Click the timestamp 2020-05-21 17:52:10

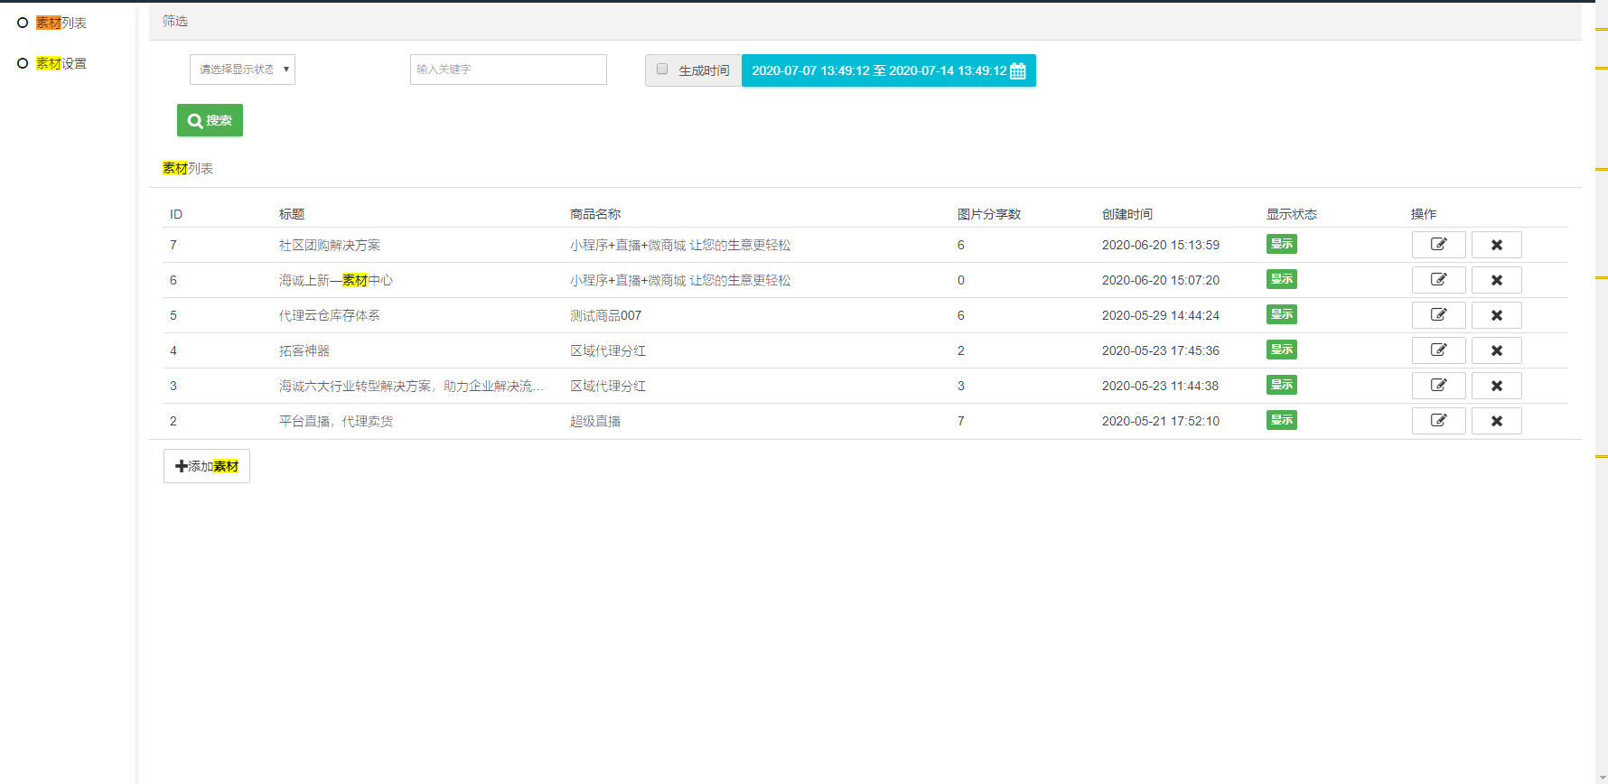[1161, 421]
